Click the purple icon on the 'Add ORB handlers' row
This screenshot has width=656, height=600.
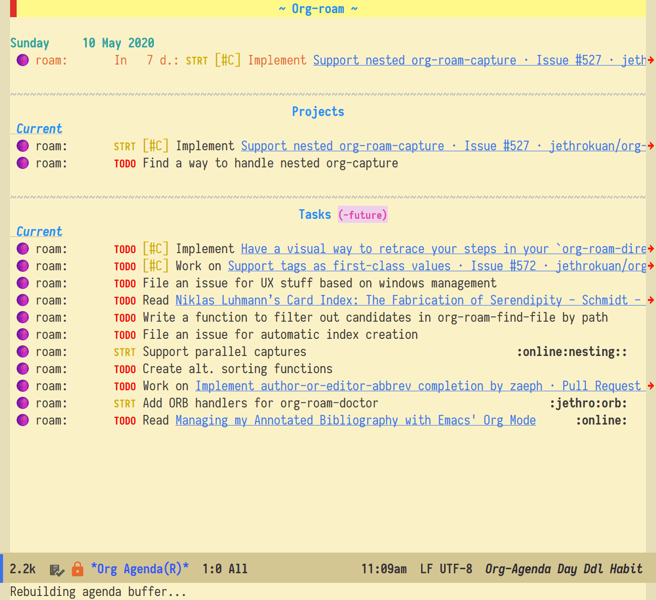tap(23, 403)
